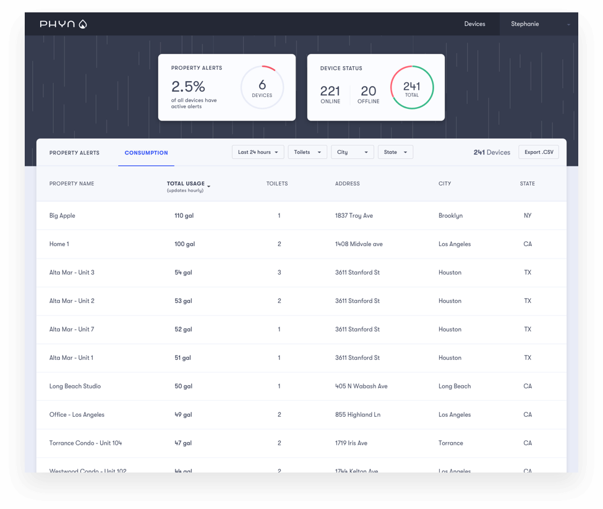Viewport: 603px width, 509px height.
Task: Click the Phyn water drop logo
Action: 82,24
